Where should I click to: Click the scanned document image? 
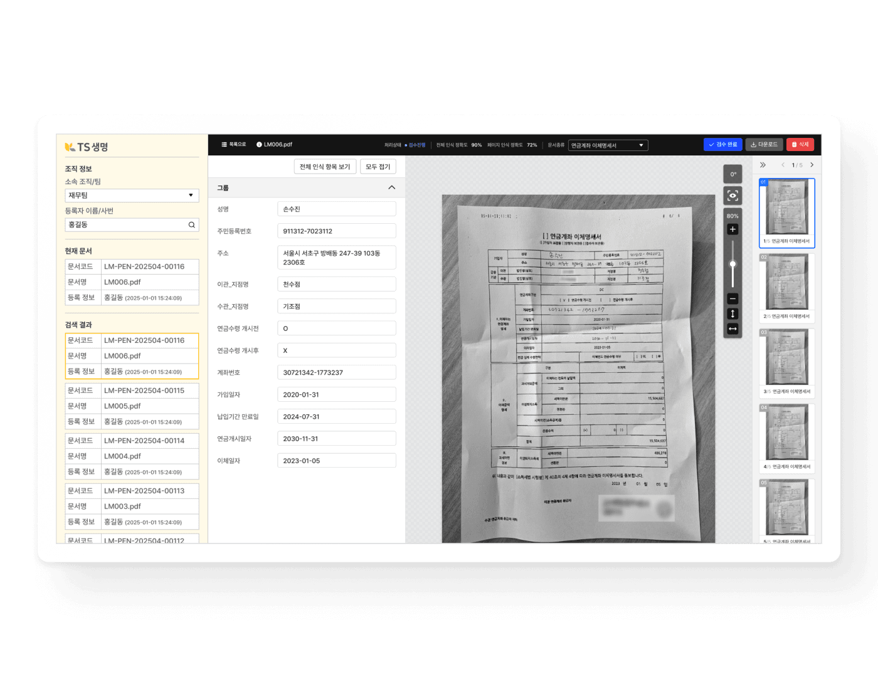pyautogui.click(x=578, y=369)
